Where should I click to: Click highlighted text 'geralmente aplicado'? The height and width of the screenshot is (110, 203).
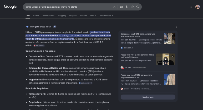(x=100, y=32)
